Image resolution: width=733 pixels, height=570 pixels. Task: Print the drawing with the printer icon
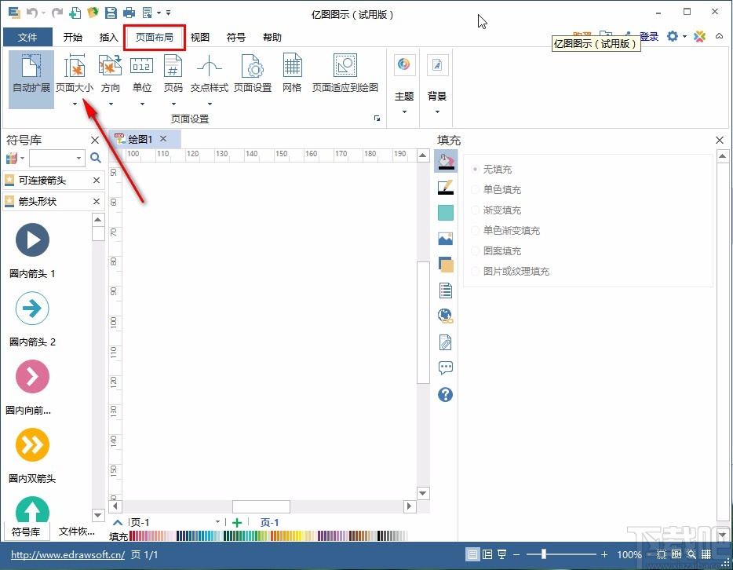[129, 13]
